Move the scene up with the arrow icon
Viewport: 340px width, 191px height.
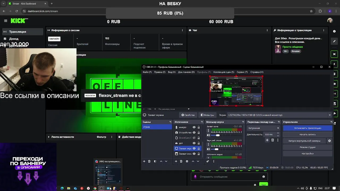click(161, 161)
